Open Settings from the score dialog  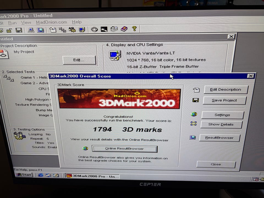[222, 115]
